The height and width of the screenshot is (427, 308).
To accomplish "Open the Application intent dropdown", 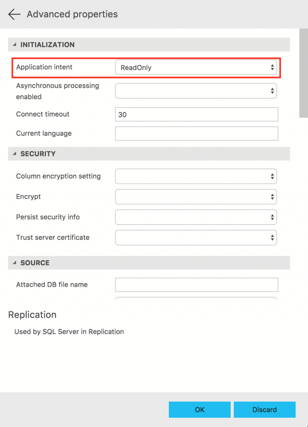I will pyautogui.click(x=197, y=67).
